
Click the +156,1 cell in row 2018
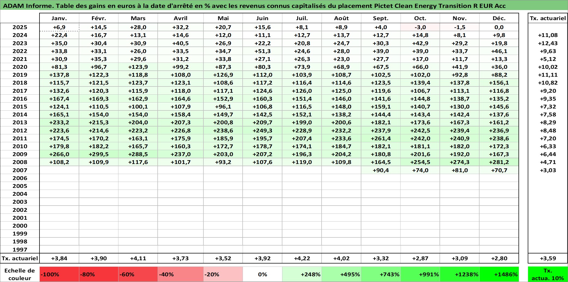[499, 83]
